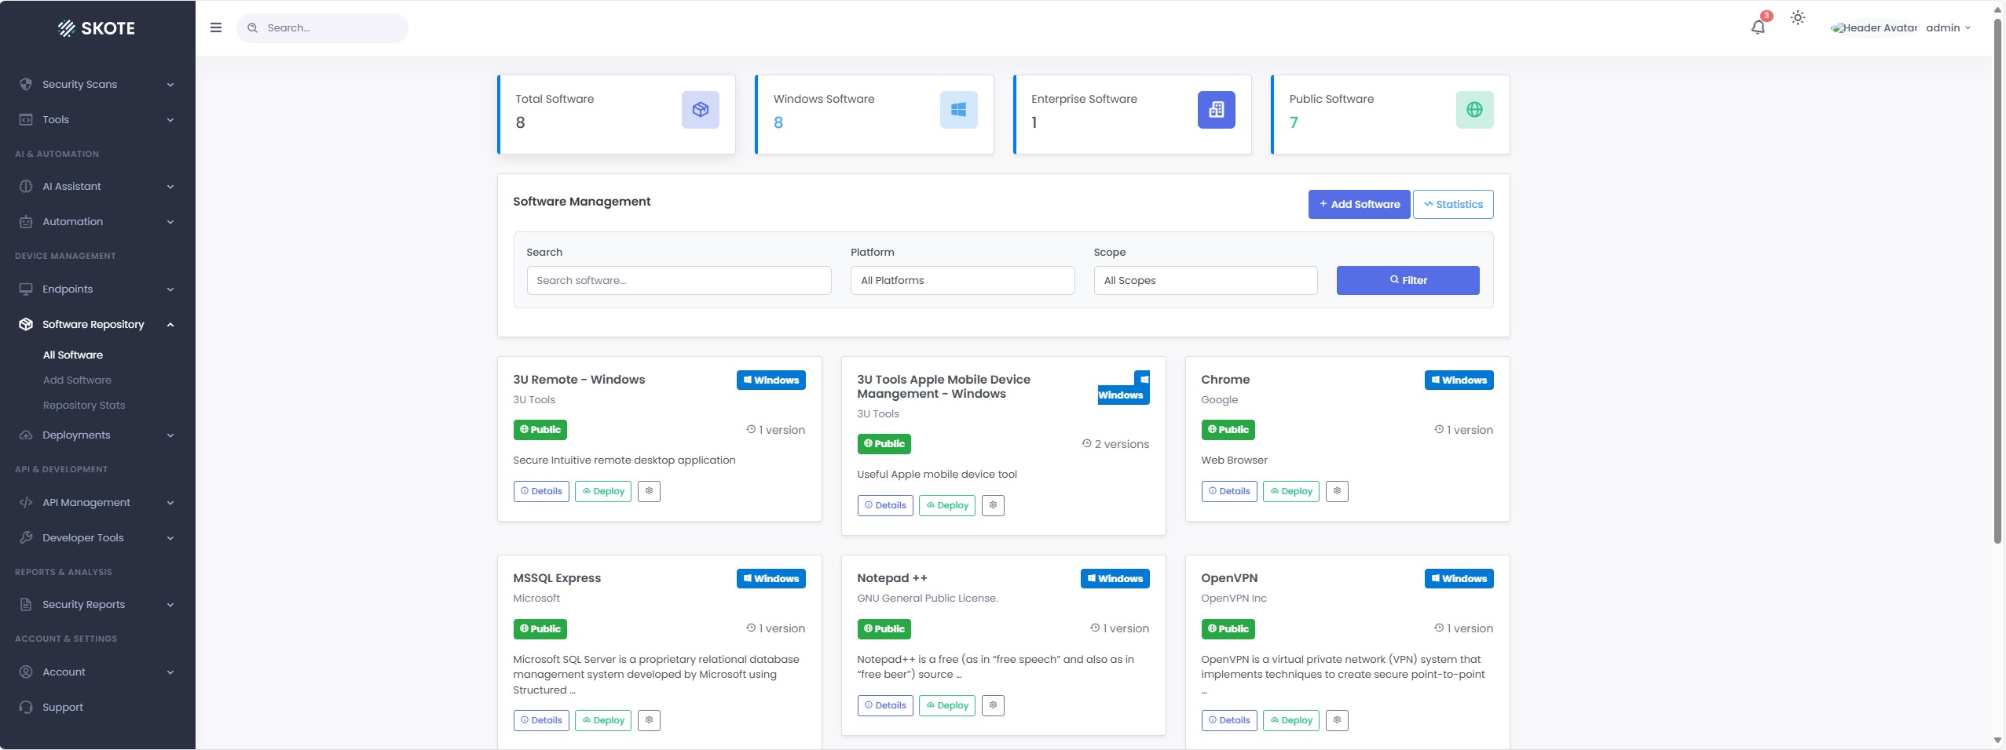Click Deploy on the OpenVPN card

coord(1290,720)
